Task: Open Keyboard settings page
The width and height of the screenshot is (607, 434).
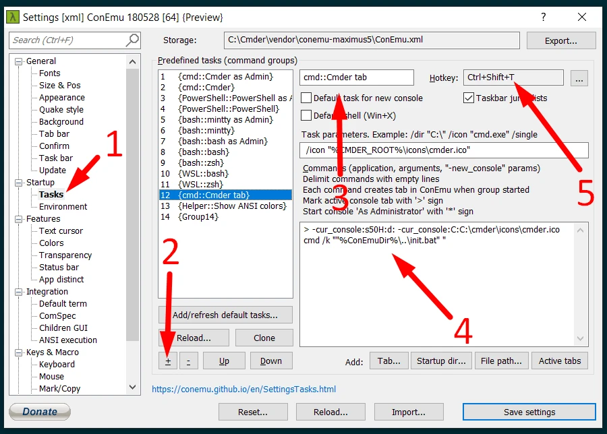Action: (x=57, y=365)
